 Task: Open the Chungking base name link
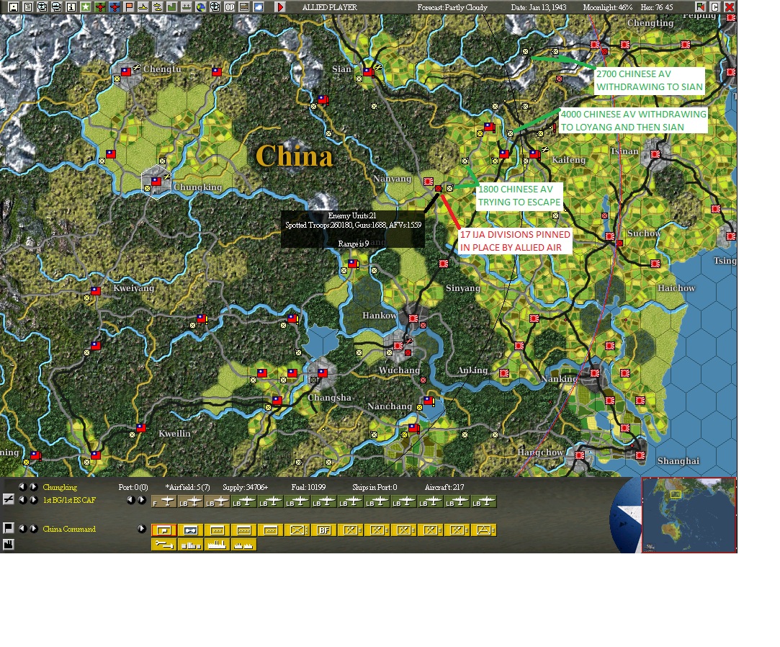tap(60, 487)
